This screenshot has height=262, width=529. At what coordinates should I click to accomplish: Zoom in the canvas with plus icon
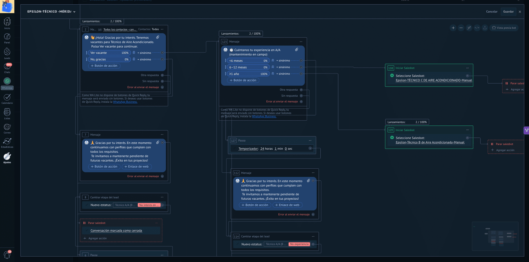coord(453,28)
